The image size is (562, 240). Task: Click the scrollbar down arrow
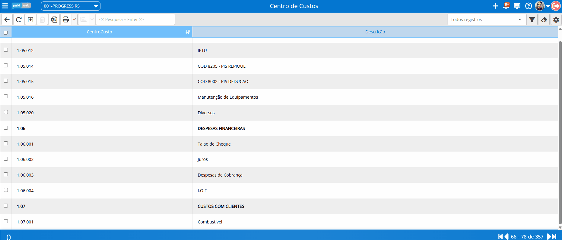(x=560, y=228)
